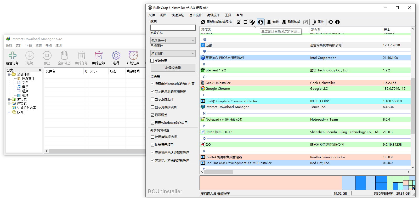Open 属性 properties from the toolbar
The width and height of the screenshot is (419, 198).
click(318, 22)
